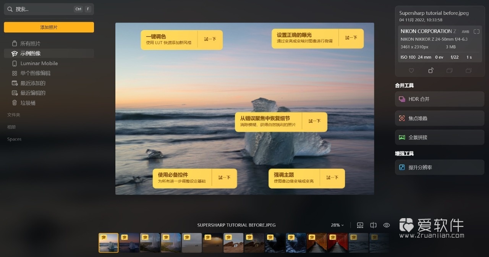Click the 全景拼接 panorama stitch icon

402,137
